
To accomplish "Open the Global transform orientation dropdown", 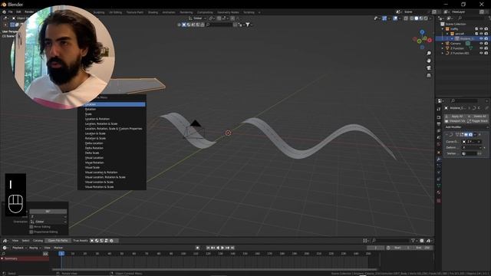I will tap(197, 18).
